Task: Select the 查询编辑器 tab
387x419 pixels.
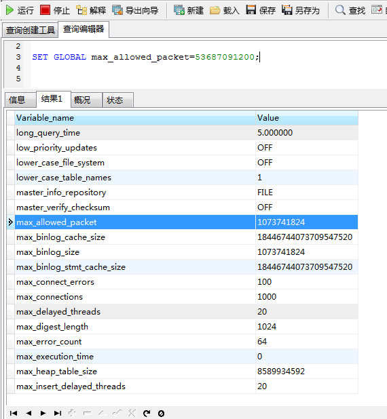Action: (x=84, y=29)
